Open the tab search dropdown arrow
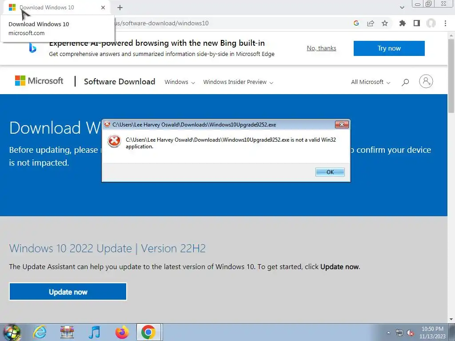 point(402,8)
